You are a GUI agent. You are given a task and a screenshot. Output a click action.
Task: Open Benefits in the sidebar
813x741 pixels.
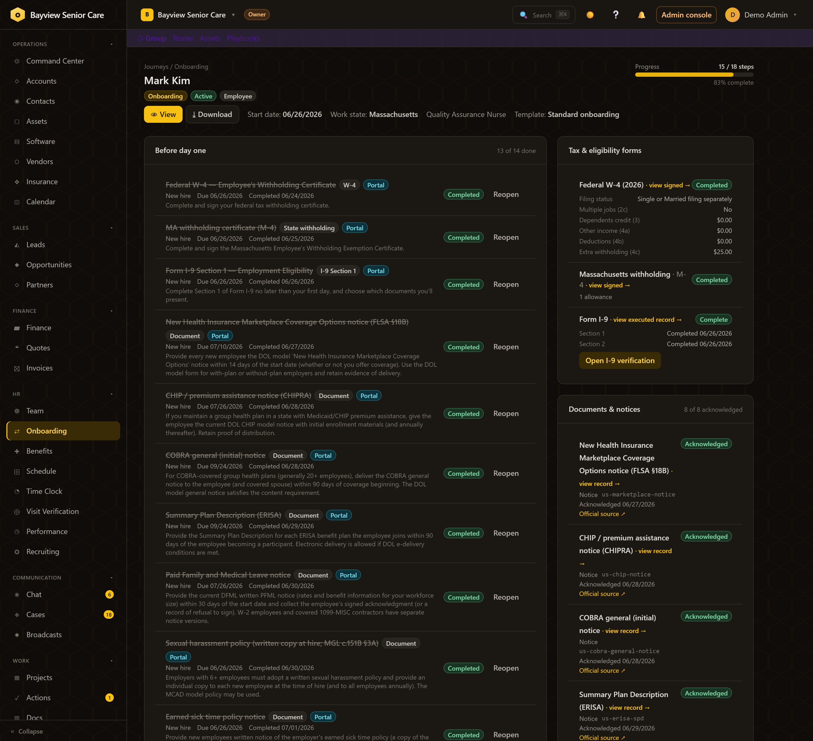coord(63,451)
